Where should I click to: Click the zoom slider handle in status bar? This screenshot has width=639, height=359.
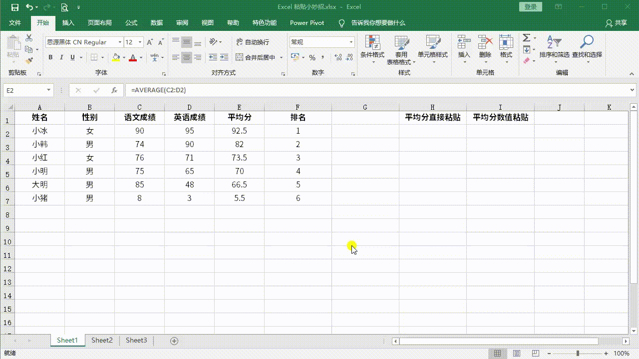pyautogui.click(x=578, y=354)
